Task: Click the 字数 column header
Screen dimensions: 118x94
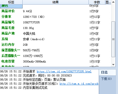Action: coord(97,2)
